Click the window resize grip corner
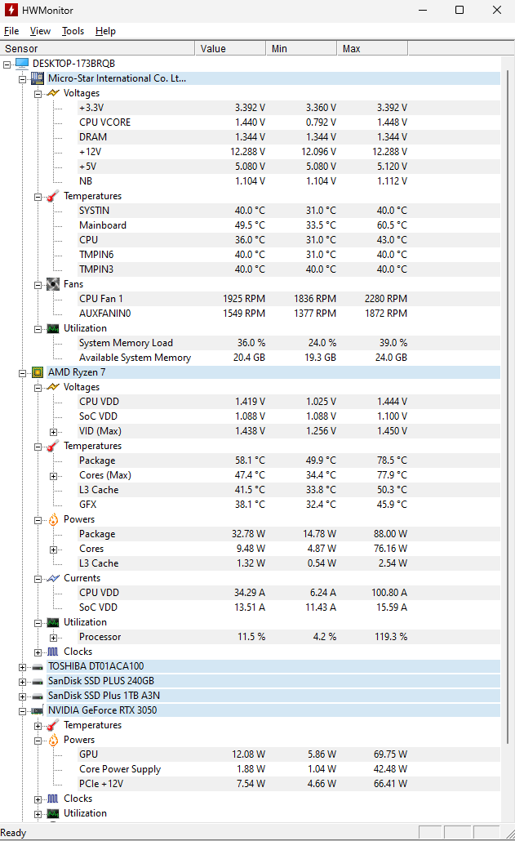The image size is (515, 841). [509, 834]
